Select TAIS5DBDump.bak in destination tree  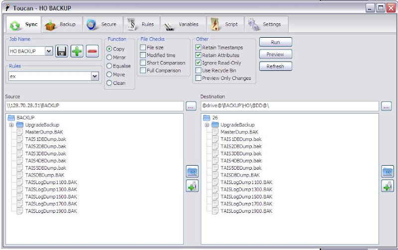coord(241,168)
